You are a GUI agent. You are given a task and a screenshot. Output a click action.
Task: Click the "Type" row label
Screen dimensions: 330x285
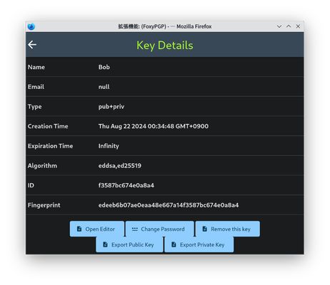tap(35, 107)
